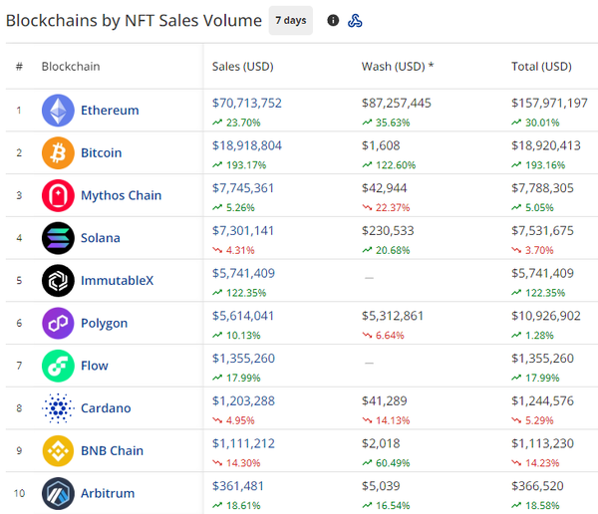
Task: Click the ImmutableX logo icon
Action: point(58,281)
